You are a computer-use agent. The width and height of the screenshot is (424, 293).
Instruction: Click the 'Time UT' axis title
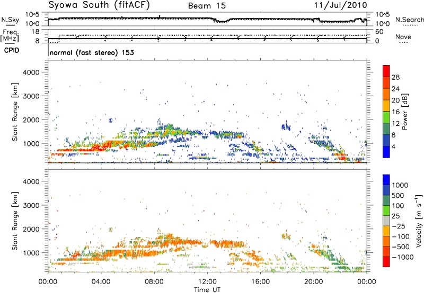click(207, 290)
